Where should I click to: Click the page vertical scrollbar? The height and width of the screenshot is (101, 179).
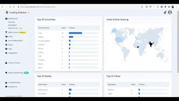point(178,42)
